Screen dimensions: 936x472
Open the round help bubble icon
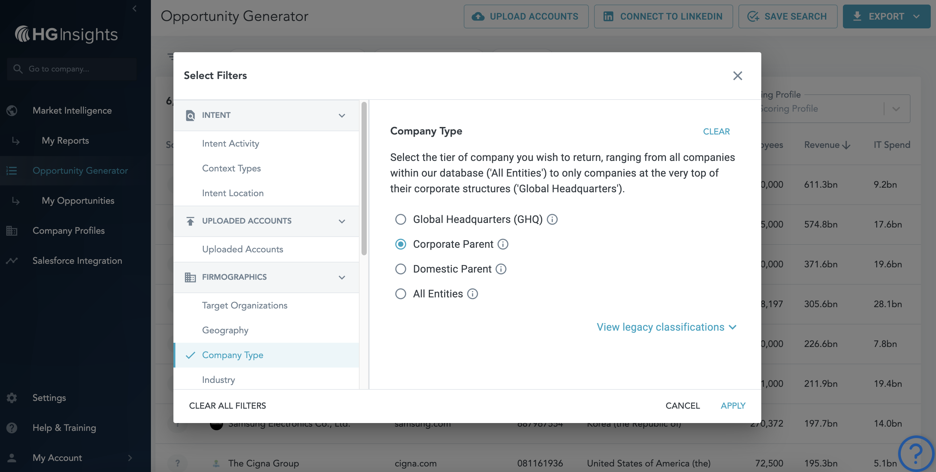[x=916, y=453]
